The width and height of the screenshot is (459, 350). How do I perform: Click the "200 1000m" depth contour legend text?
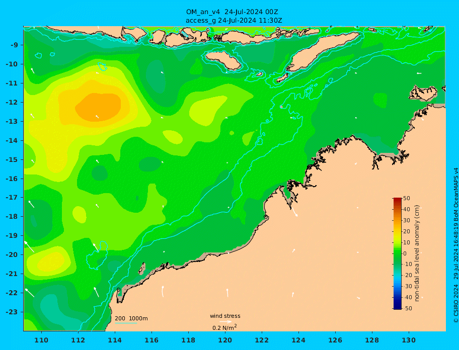(131, 318)
